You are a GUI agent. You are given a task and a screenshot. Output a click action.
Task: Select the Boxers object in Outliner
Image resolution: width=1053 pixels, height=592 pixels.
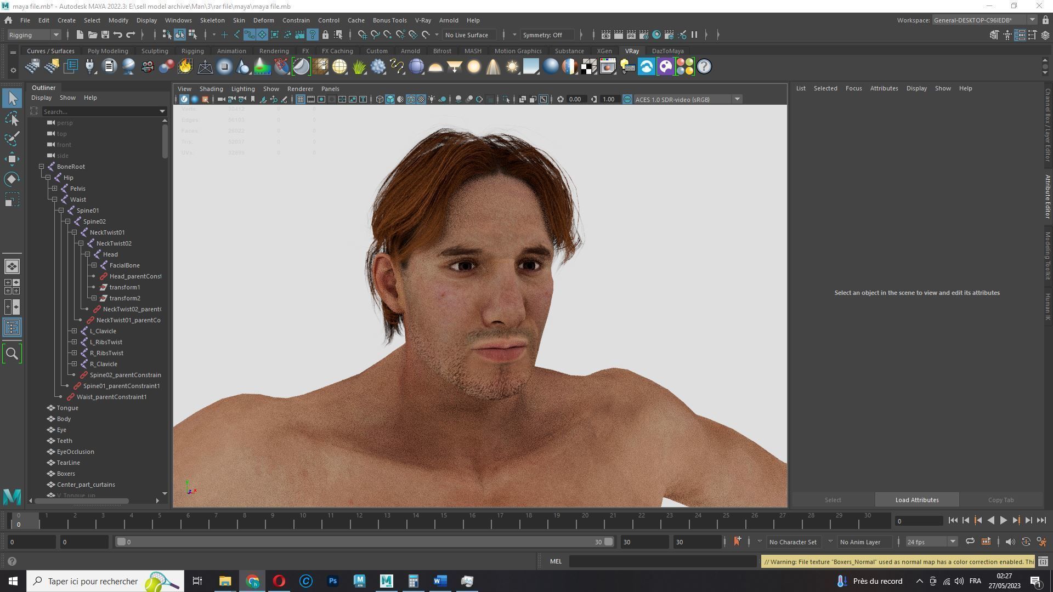click(x=66, y=474)
